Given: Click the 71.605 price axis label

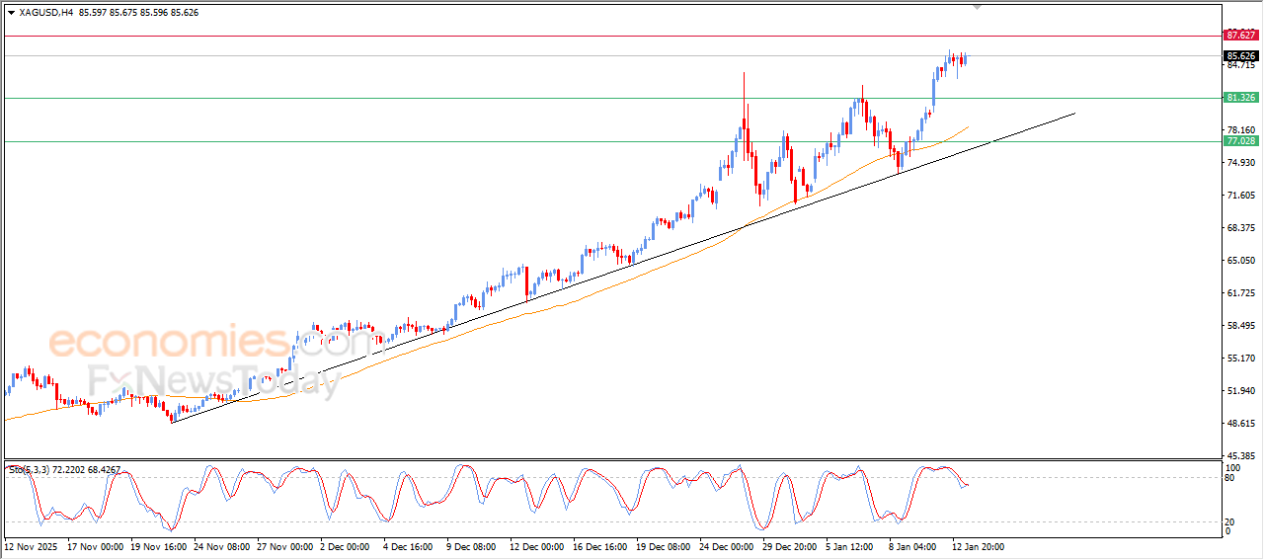Looking at the screenshot, I should 1240,196.
